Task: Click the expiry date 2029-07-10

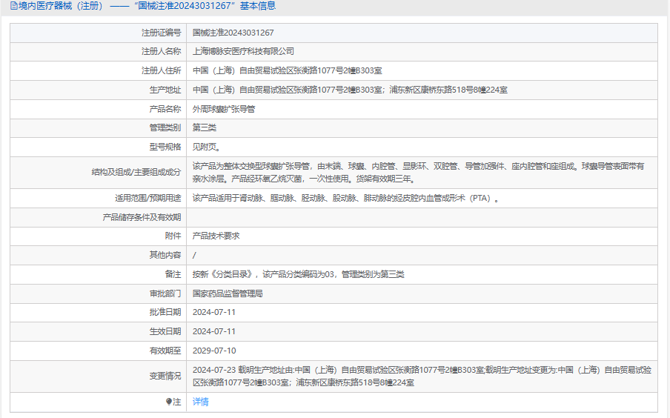Action: [x=214, y=351]
